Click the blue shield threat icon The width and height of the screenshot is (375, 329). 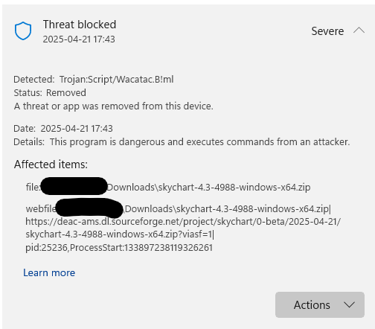tap(23, 31)
